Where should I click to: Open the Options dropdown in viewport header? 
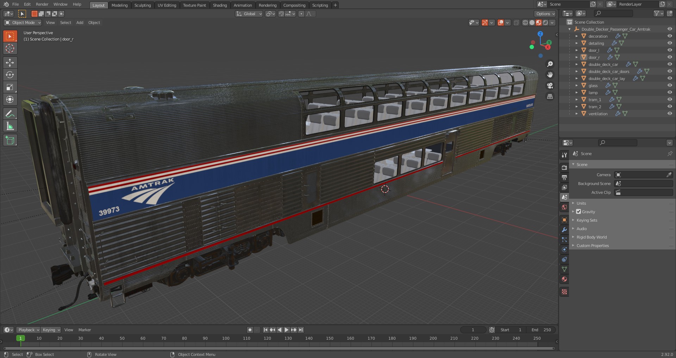pyautogui.click(x=545, y=14)
